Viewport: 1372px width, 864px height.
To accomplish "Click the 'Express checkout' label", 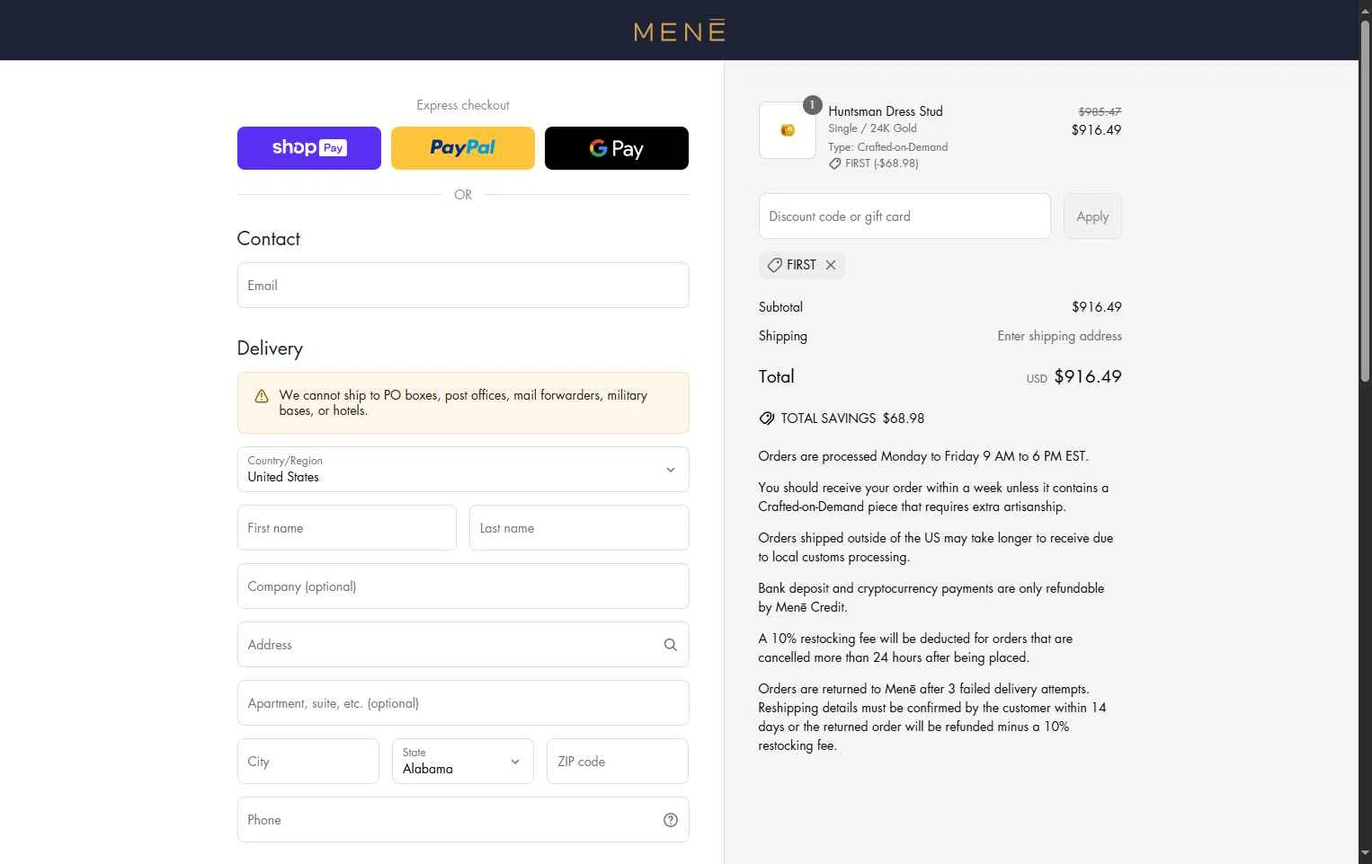I will (x=463, y=105).
